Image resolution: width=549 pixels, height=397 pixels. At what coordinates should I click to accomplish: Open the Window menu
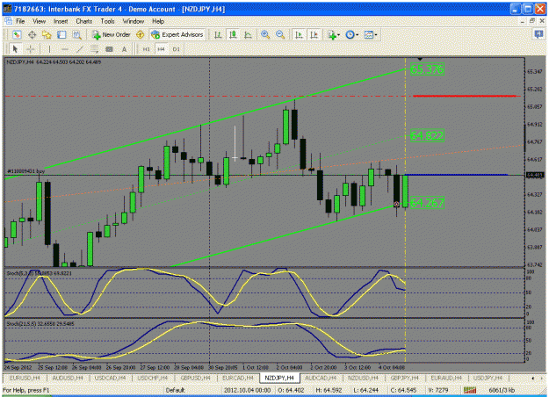tap(133, 21)
